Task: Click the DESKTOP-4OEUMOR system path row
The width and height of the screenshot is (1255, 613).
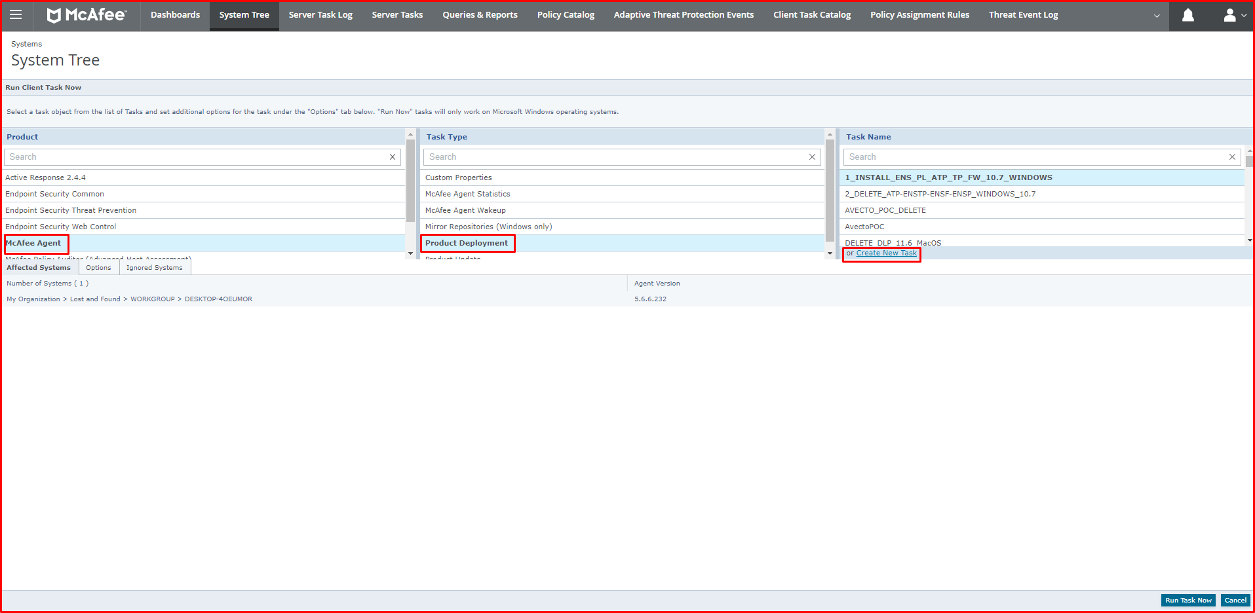Action: pyautogui.click(x=129, y=299)
